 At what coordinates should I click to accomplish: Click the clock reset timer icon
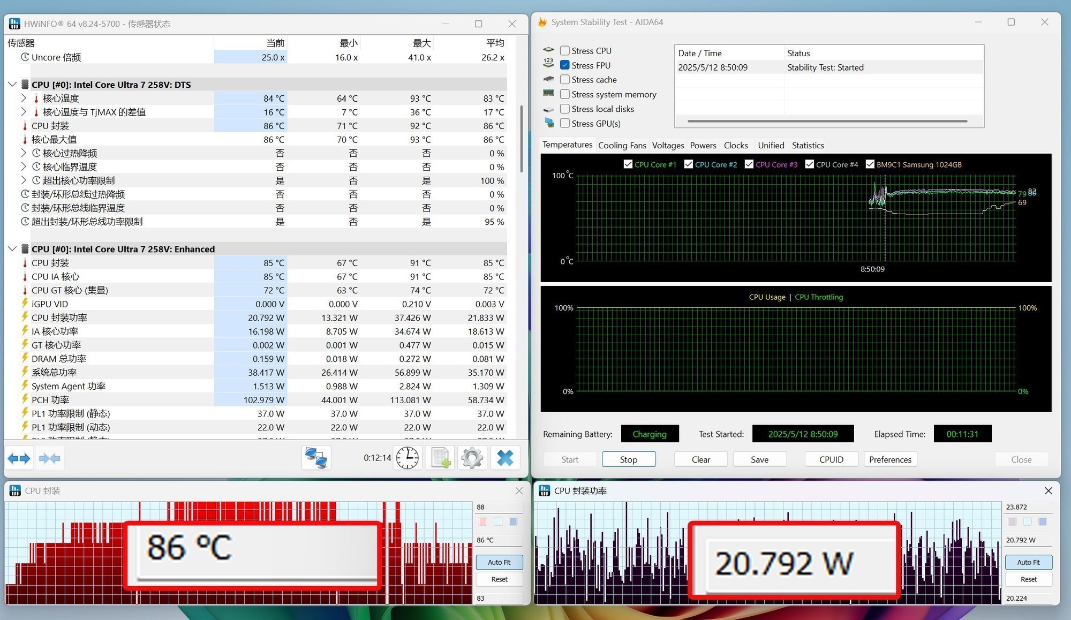click(408, 458)
